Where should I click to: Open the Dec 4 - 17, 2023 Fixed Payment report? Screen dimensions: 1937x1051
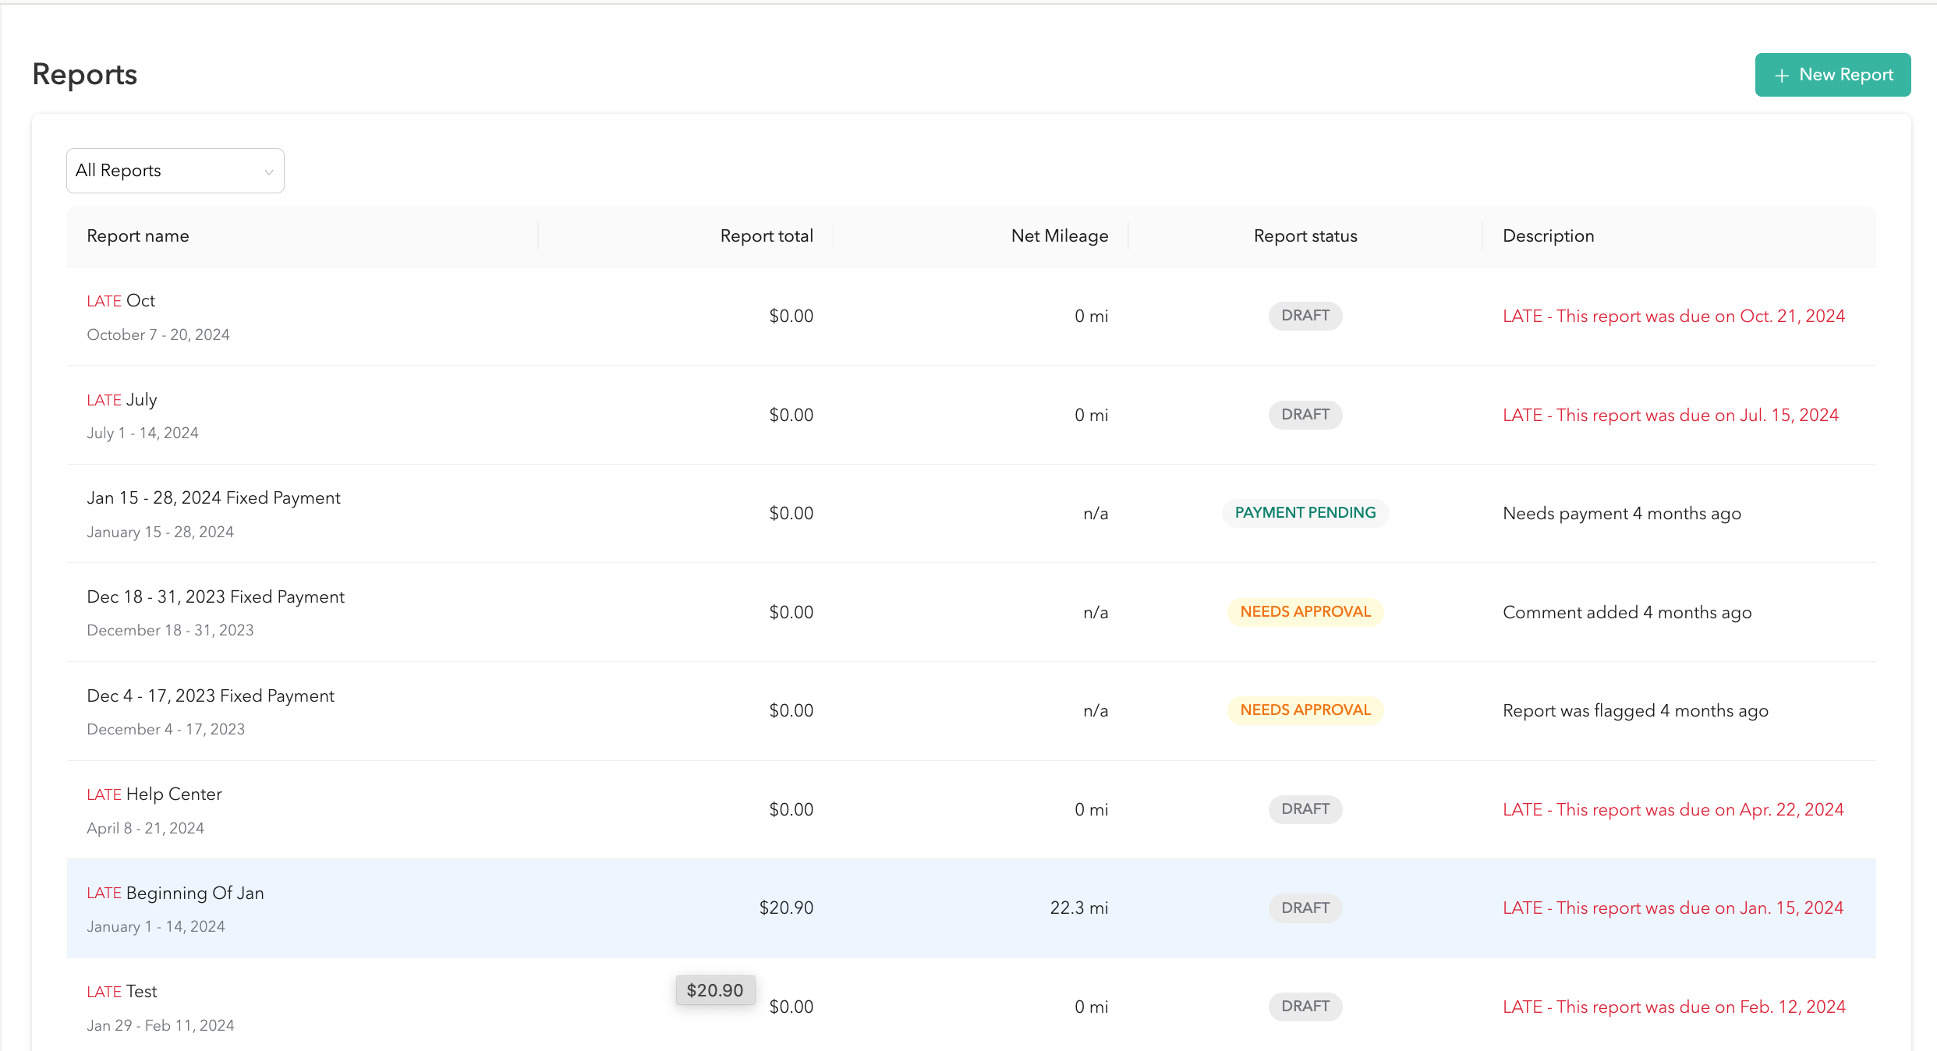(x=211, y=695)
